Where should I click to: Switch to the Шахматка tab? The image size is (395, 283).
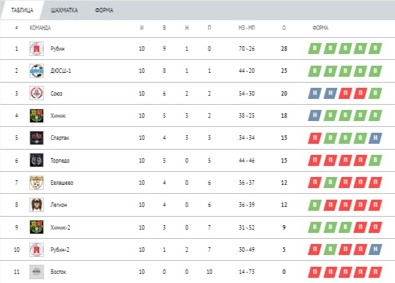(x=64, y=10)
